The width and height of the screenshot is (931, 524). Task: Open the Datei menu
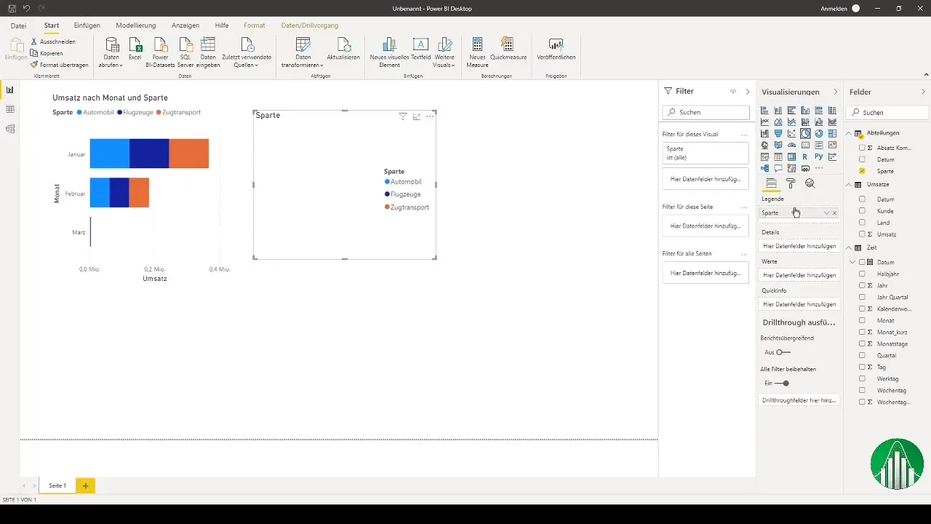point(18,25)
